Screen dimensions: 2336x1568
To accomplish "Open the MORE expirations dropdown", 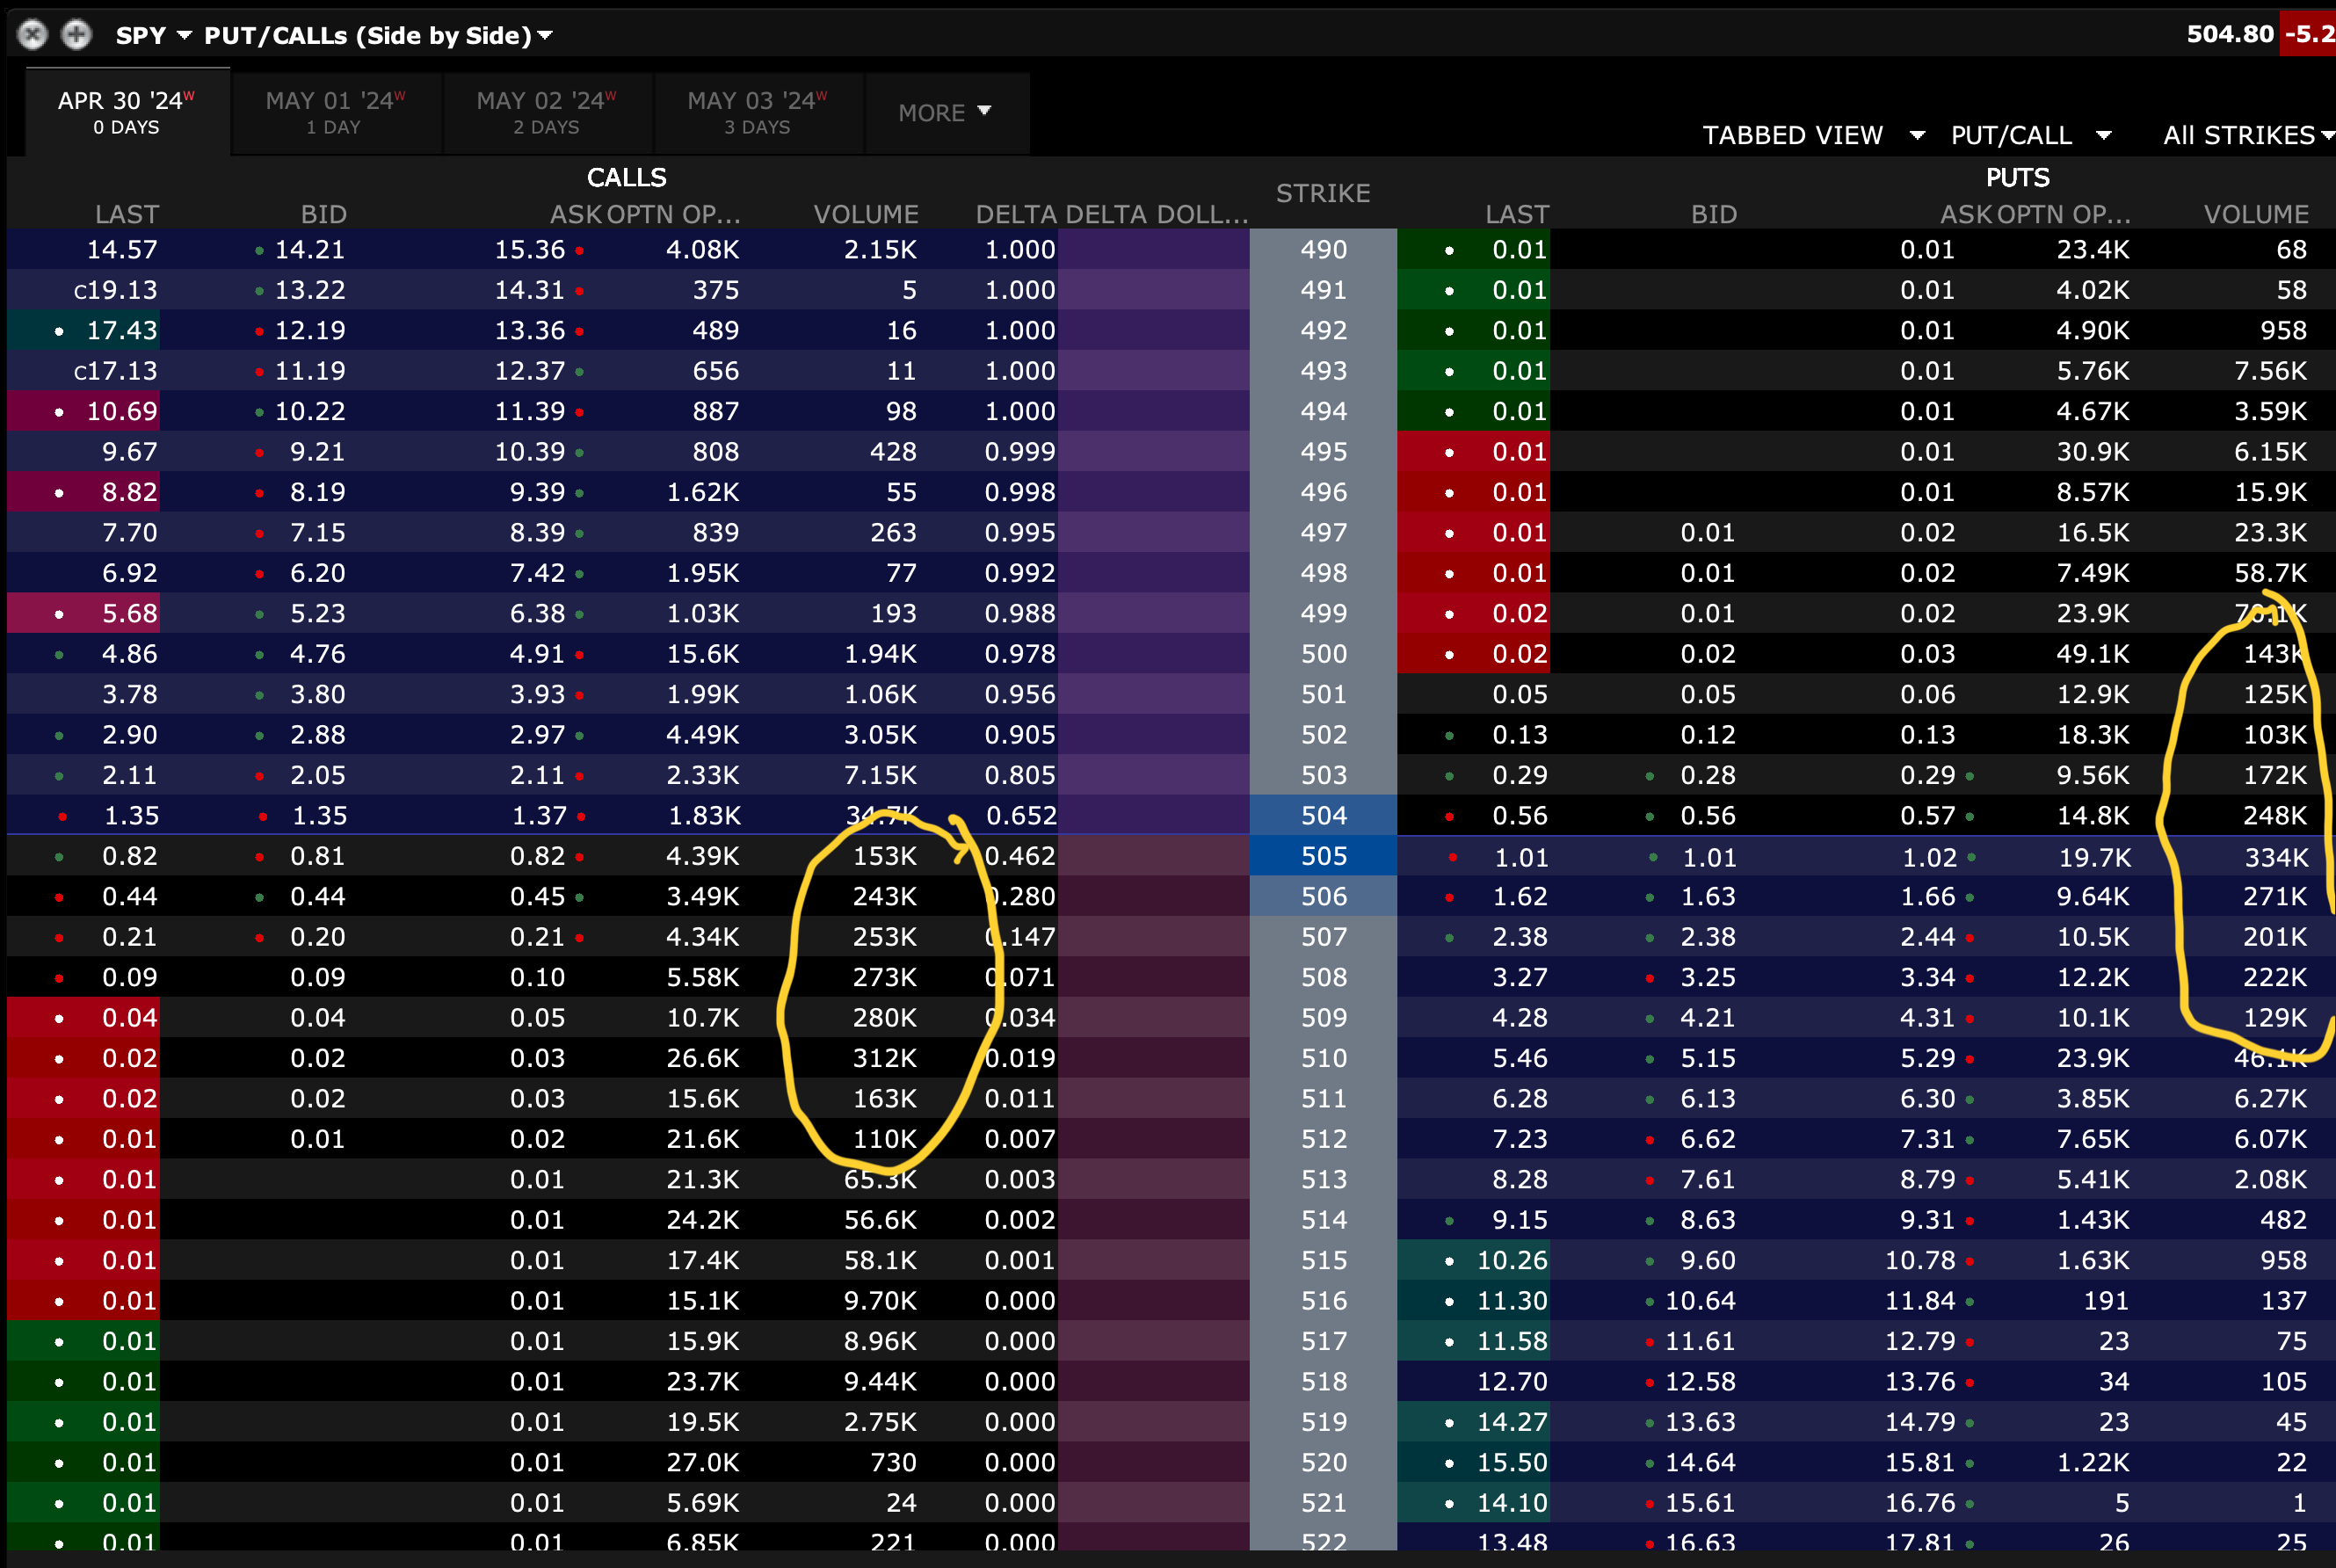I will point(944,112).
